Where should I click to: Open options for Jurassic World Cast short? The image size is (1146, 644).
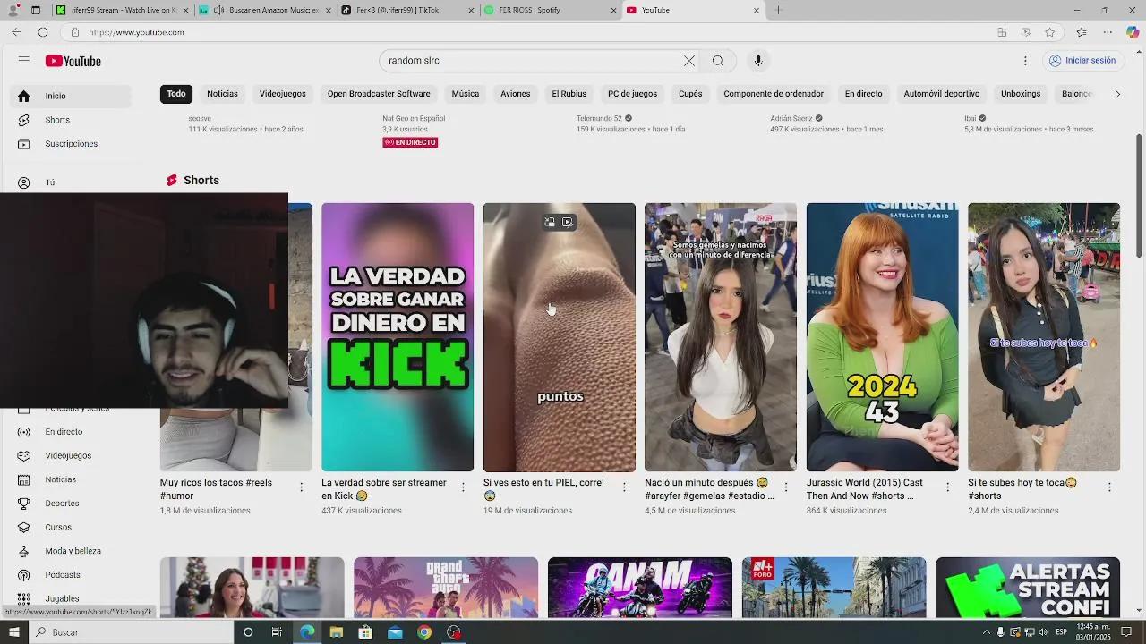click(x=947, y=487)
